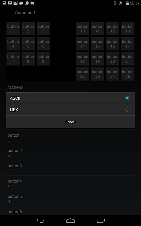Open the button5 command setting
Viewport: 141px width, 226px height.
(70, 199)
